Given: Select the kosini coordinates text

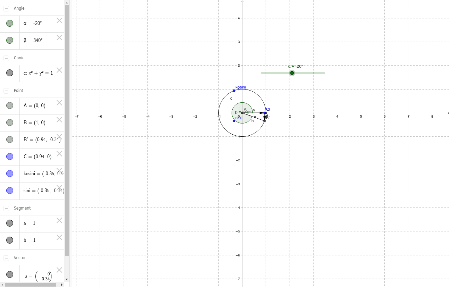Looking at the screenshot, I should 44,173.
